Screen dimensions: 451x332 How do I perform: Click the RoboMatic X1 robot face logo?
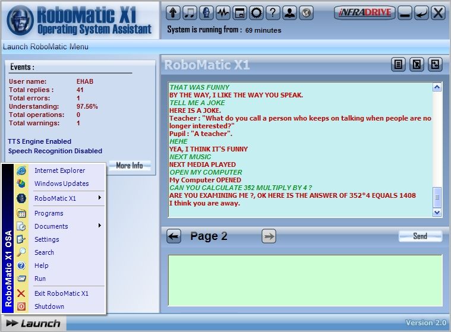click(20, 20)
